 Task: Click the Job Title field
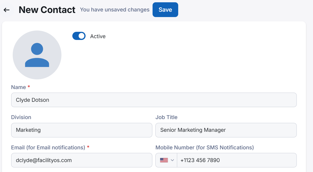pyautogui.click(x=226, y=130)
